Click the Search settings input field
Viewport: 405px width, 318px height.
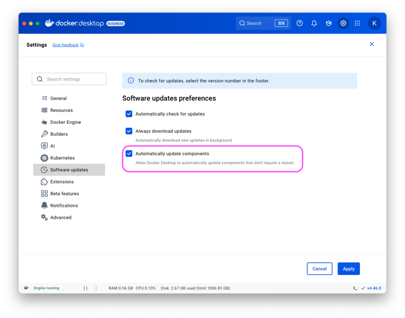pos(69,79)
